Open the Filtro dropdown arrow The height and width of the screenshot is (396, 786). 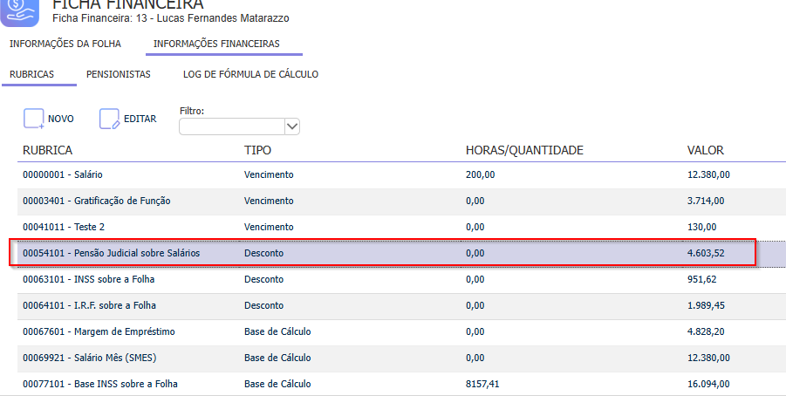coord(292,126)
